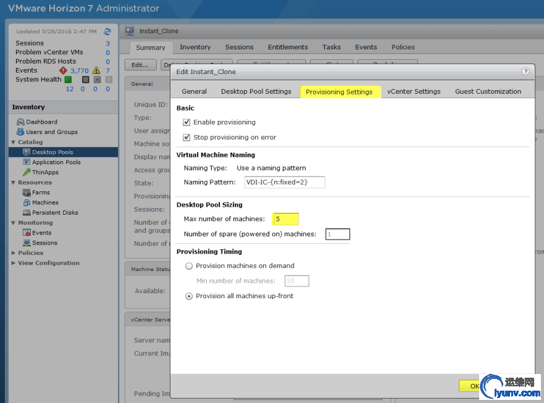Click the red error icon next to Events
Image resolution: width=544 pixels, height=403 pixels.
(63, 70)
